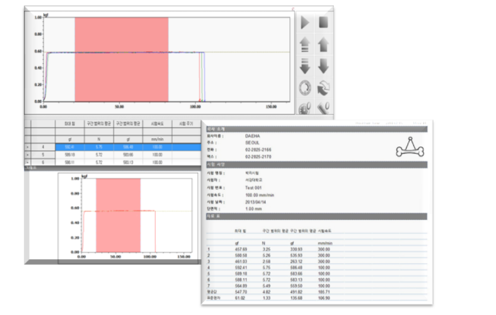Click report value 564.89 in row 7

241,286
